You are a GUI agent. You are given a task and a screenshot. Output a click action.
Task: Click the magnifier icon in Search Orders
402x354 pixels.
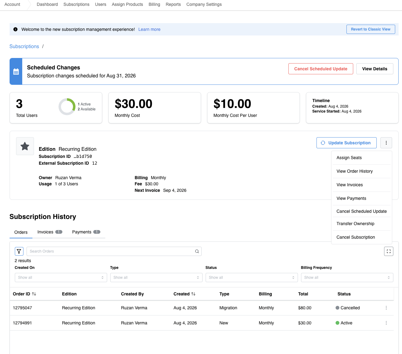tap(197, 251)
